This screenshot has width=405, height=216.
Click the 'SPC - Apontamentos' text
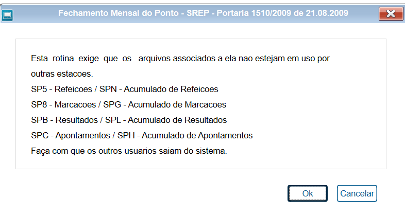(71, 136)
